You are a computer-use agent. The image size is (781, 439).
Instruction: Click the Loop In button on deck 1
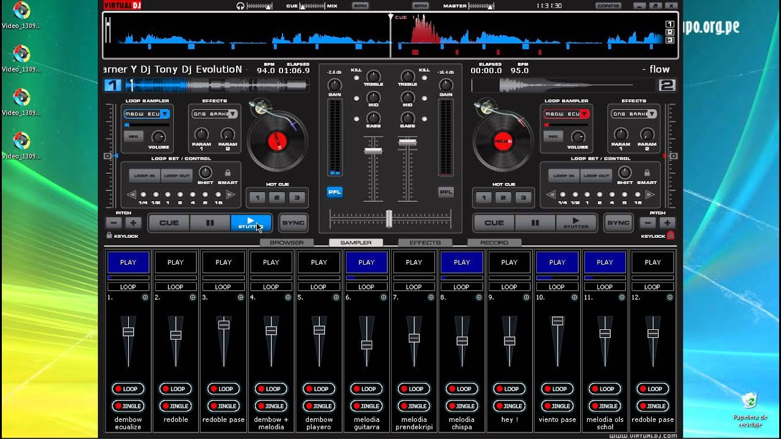[x=145, y=176]
